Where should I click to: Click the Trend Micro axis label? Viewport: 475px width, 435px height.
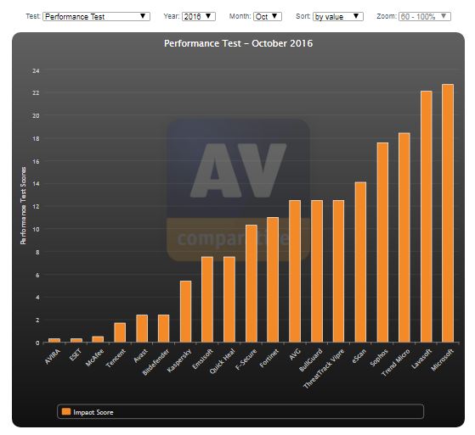pyautogui.click(x=395, y=363)
